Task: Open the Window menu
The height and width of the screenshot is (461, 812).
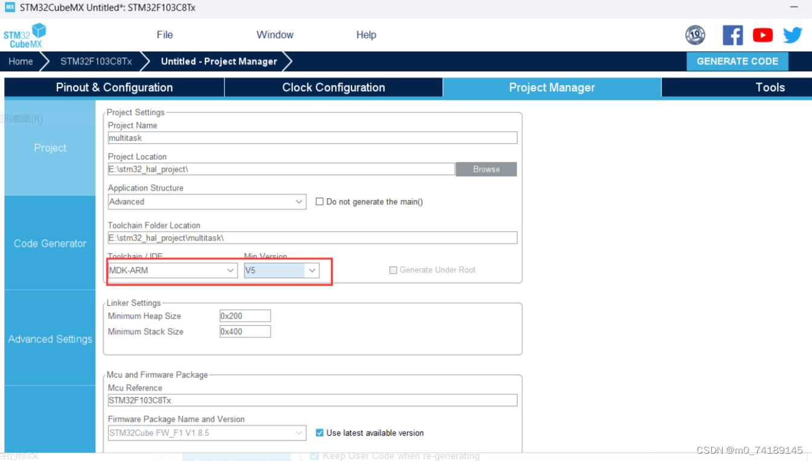Action: tap(275, 35)
